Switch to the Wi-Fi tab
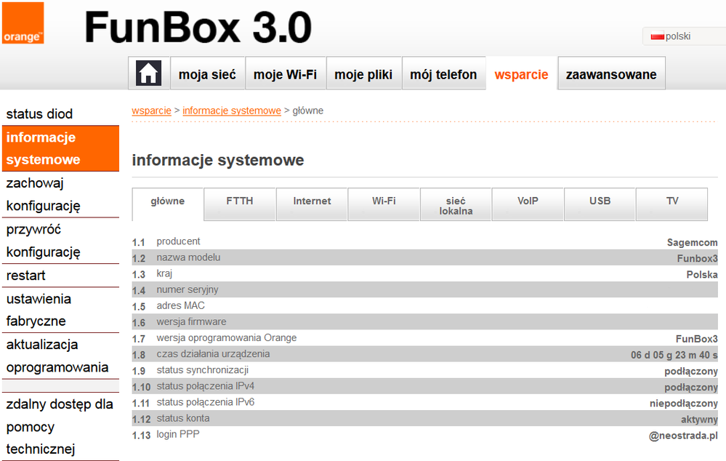 click(x=383, y=204)
